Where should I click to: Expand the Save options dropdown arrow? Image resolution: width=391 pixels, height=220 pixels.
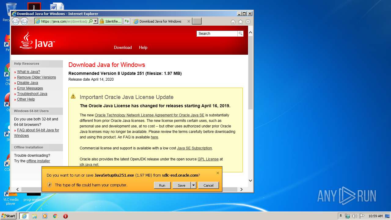193,185
